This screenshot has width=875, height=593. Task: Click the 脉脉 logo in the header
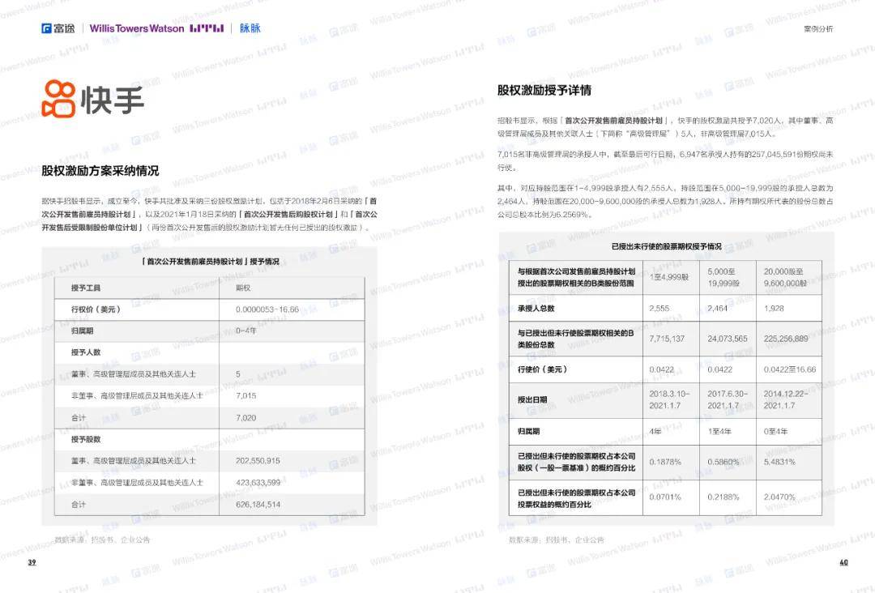(x=250, y=28)
